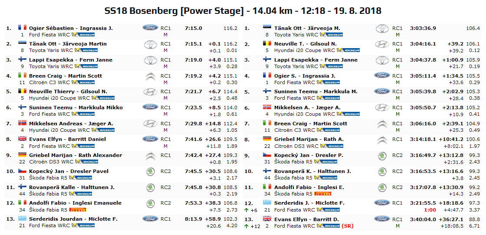Viewport: 486px width, 235px height.
Task: Click the German flag beside Griebel Marijan - Rath A.
Action: pyautogui.click(x=267, y=139)
